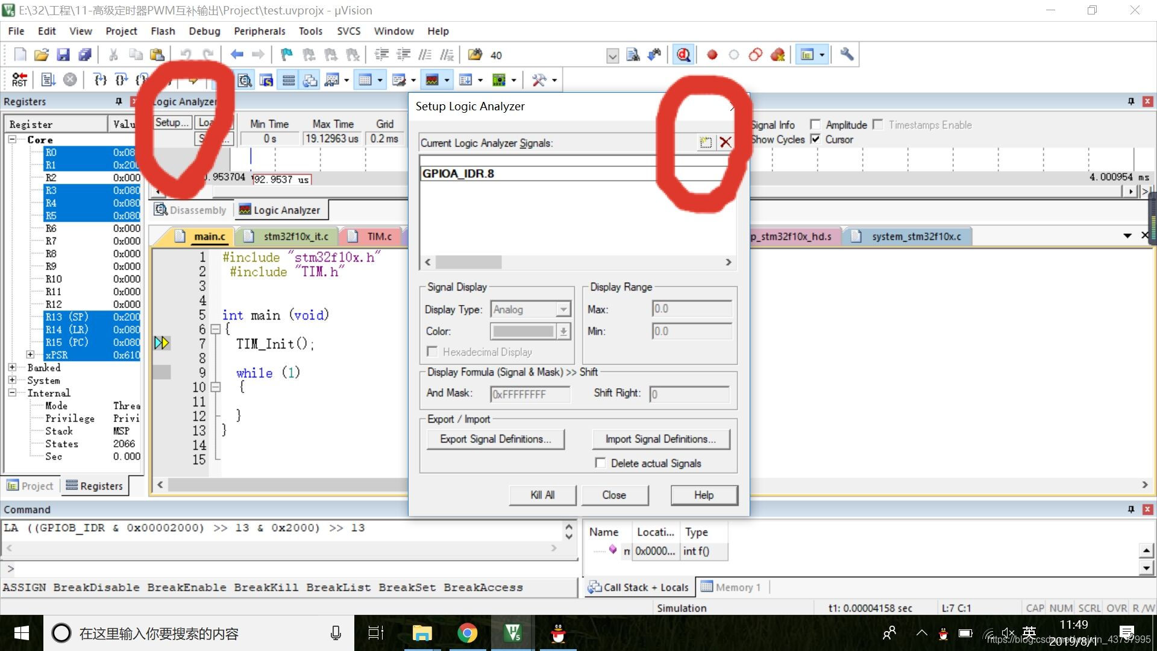Click the Export Signal Definitions icon

tap(494, 439)
